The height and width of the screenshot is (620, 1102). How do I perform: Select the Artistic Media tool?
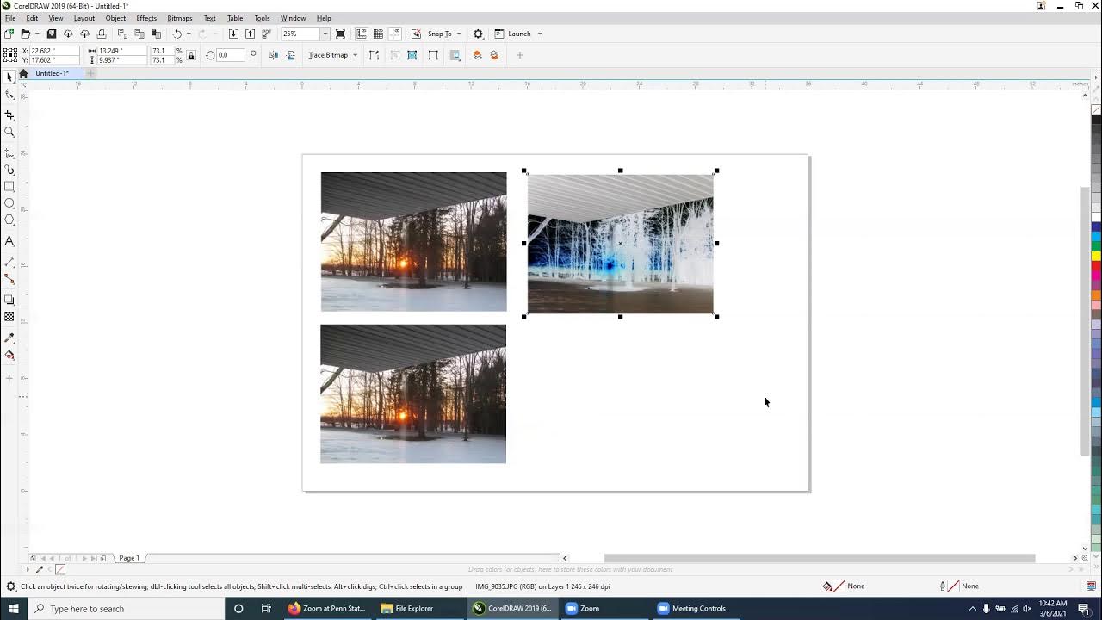9,170
